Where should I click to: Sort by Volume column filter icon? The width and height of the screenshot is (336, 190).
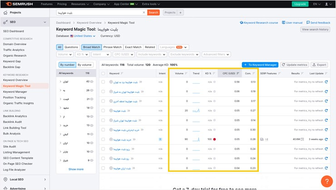click(186, 73)
